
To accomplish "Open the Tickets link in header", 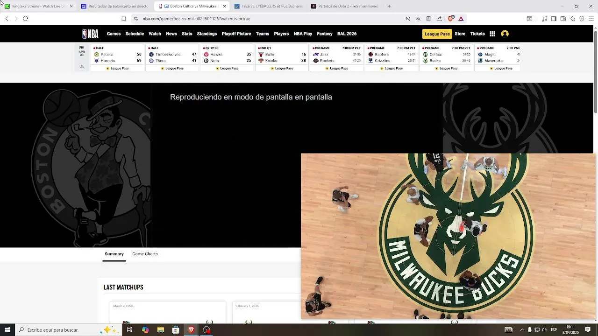I will 477,34.
